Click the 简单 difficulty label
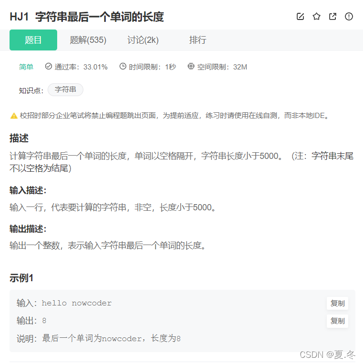 26,67
